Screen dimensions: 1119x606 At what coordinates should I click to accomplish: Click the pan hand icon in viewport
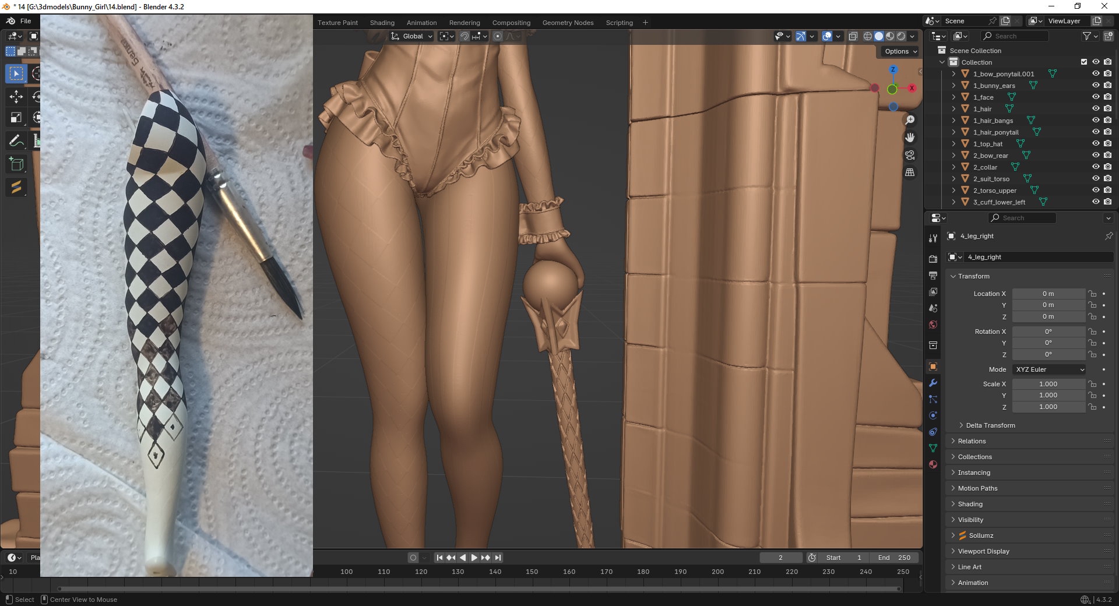tap(910, 138)
